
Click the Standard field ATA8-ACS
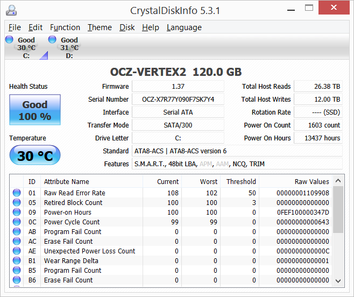click(x=237, y=151)
